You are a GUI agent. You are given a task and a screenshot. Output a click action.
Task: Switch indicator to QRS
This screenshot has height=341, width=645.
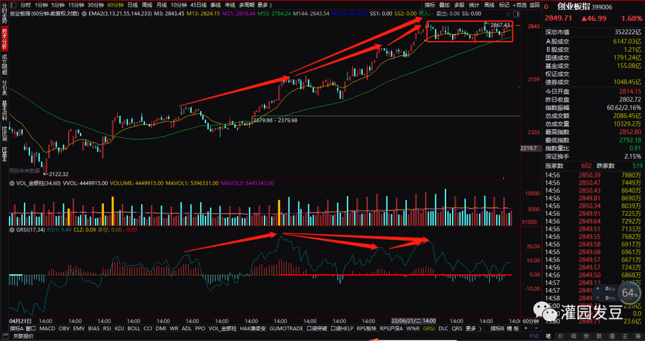click(457, 328)
